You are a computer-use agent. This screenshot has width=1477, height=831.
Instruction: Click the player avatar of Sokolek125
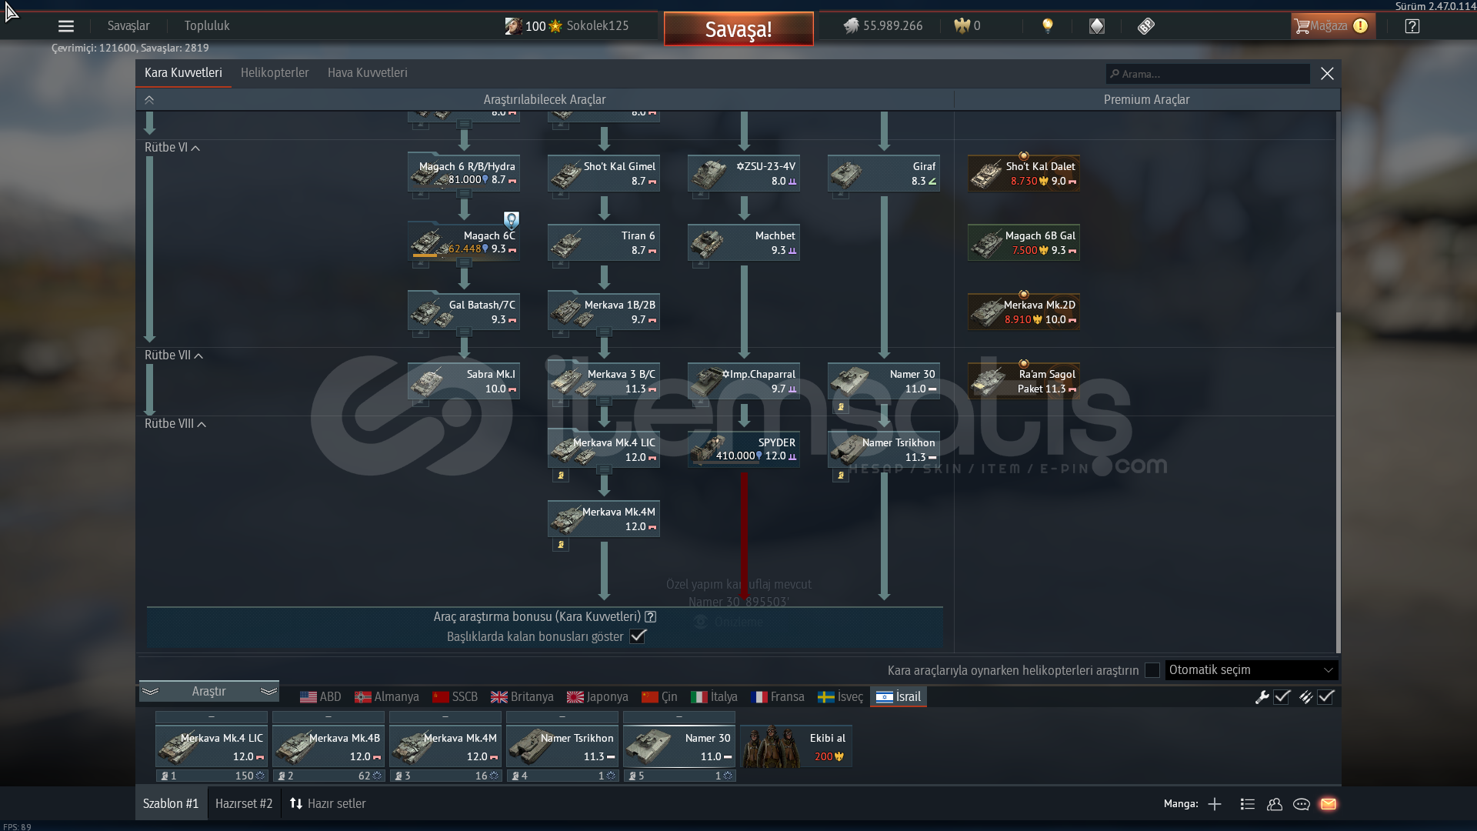pos(513,26)
